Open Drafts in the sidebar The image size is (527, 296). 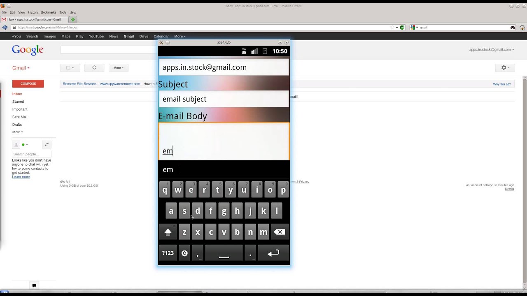tap(17, 125)
